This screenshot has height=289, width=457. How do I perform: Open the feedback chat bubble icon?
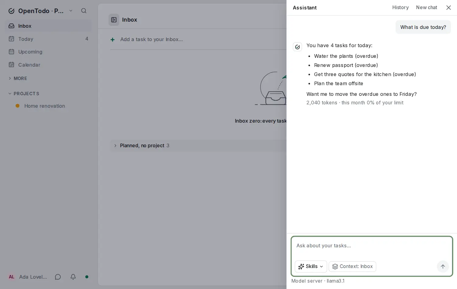pos(58,277)
